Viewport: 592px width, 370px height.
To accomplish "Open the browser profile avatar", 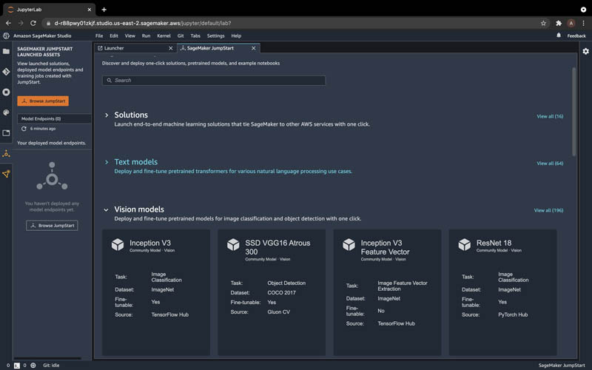I will point(571,23).
